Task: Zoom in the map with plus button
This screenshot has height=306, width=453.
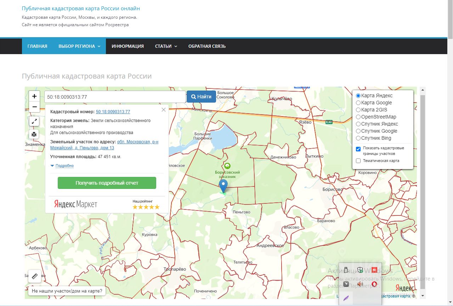Action: [34, 96]
